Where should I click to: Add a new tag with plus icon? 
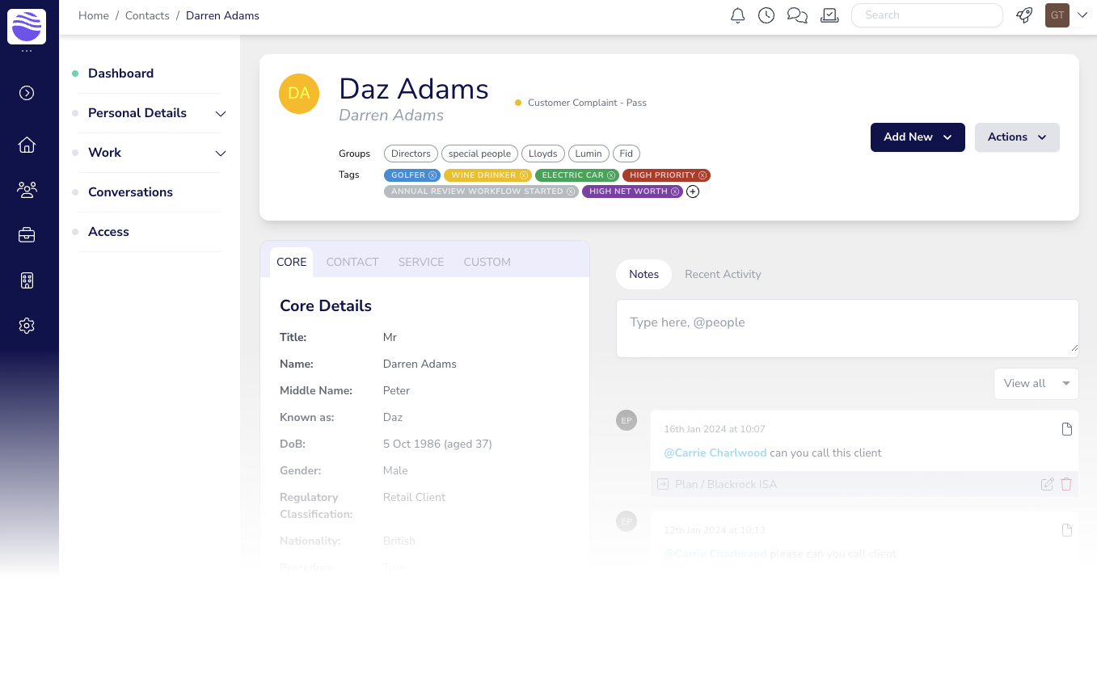pyautogui.click(x=693, y=192)
